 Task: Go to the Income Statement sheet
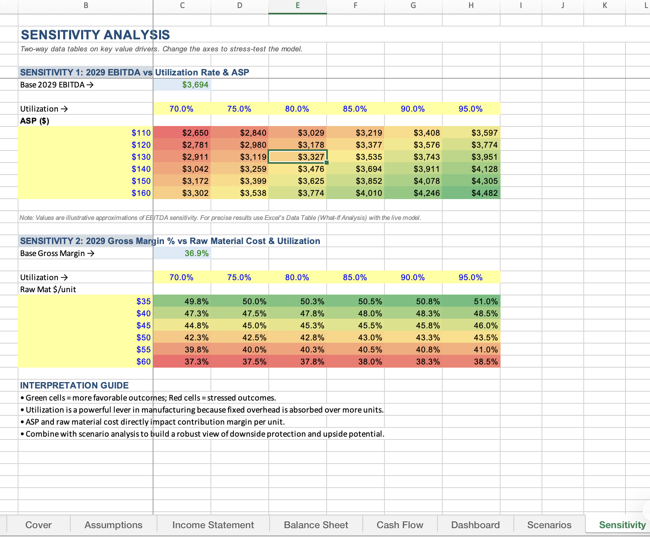coord(213,525)
